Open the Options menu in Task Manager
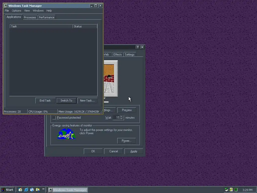The width and height of the screenshot is (257, 193). [x=16, y=11]
